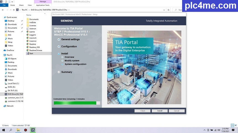The height and width of the screenshot is (133, 238).
Task: Open the Readme_OSS Chrome document
Action: click(x=34, y=47)
